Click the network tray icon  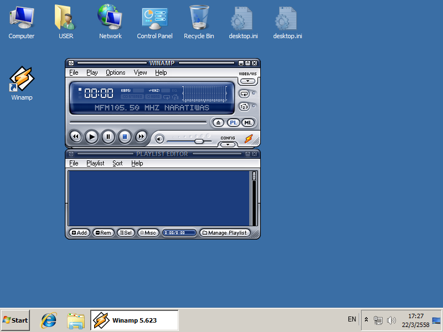378,320
